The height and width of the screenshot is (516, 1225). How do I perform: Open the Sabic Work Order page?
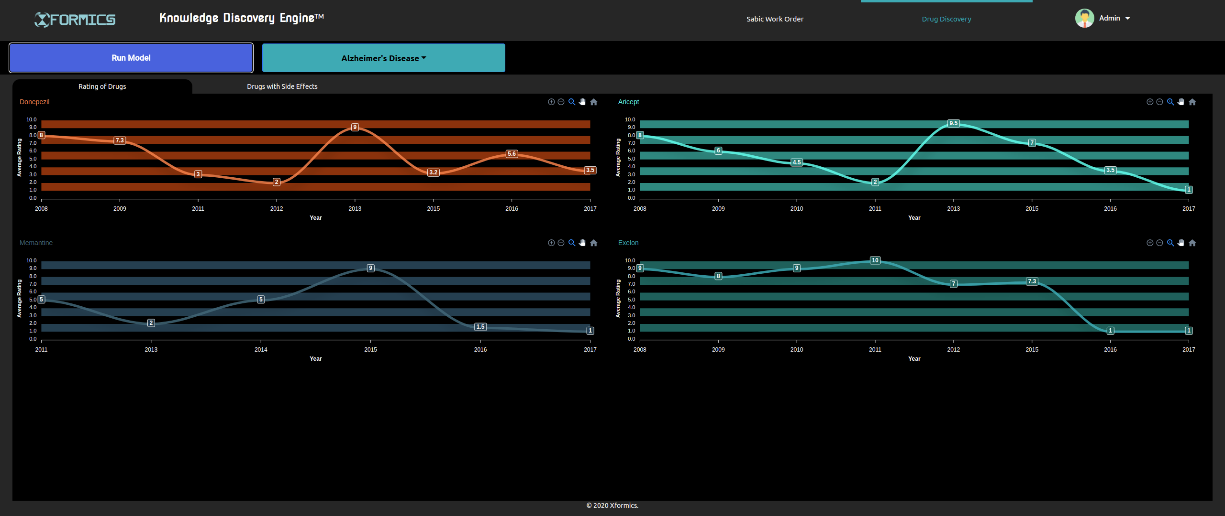click(x=775, y=19)
